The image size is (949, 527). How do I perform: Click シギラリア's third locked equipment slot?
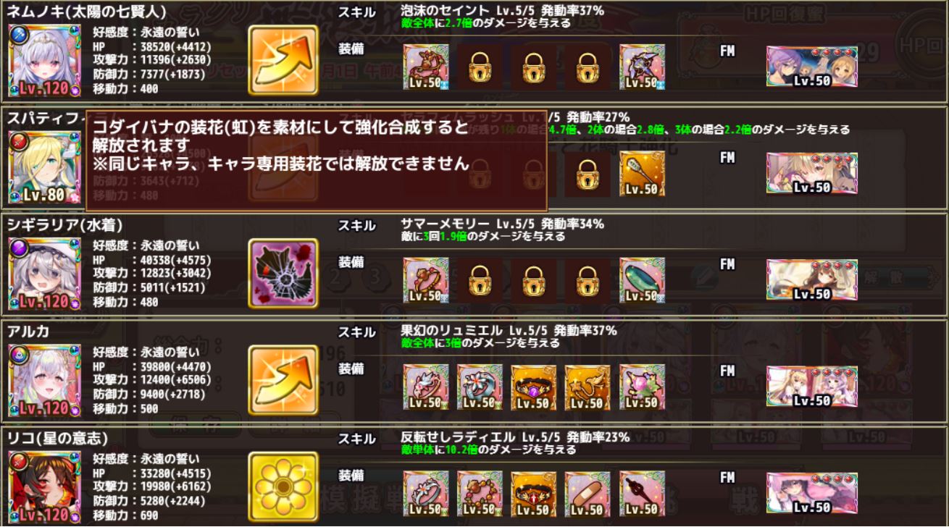588,280
